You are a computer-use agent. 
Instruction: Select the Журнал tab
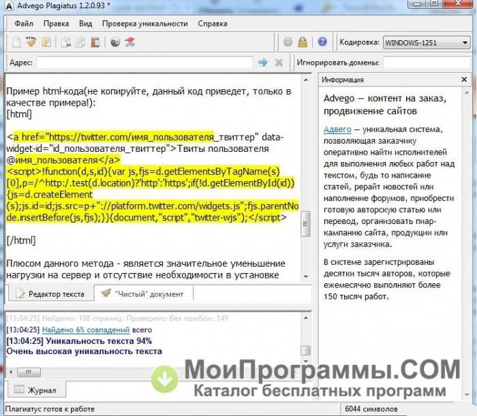37,390
